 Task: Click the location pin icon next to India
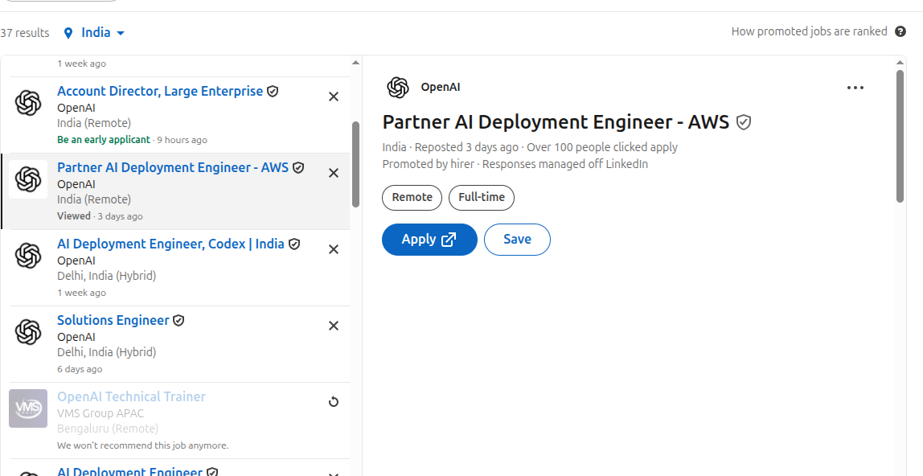68,33
